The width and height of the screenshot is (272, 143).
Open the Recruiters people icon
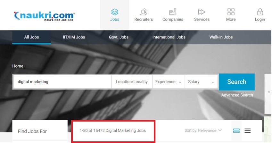click(144, 12)
